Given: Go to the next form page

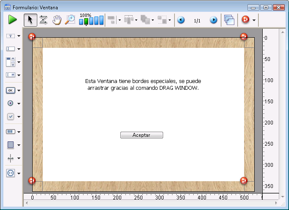Looking at the screenshot, I should (214, 20).
